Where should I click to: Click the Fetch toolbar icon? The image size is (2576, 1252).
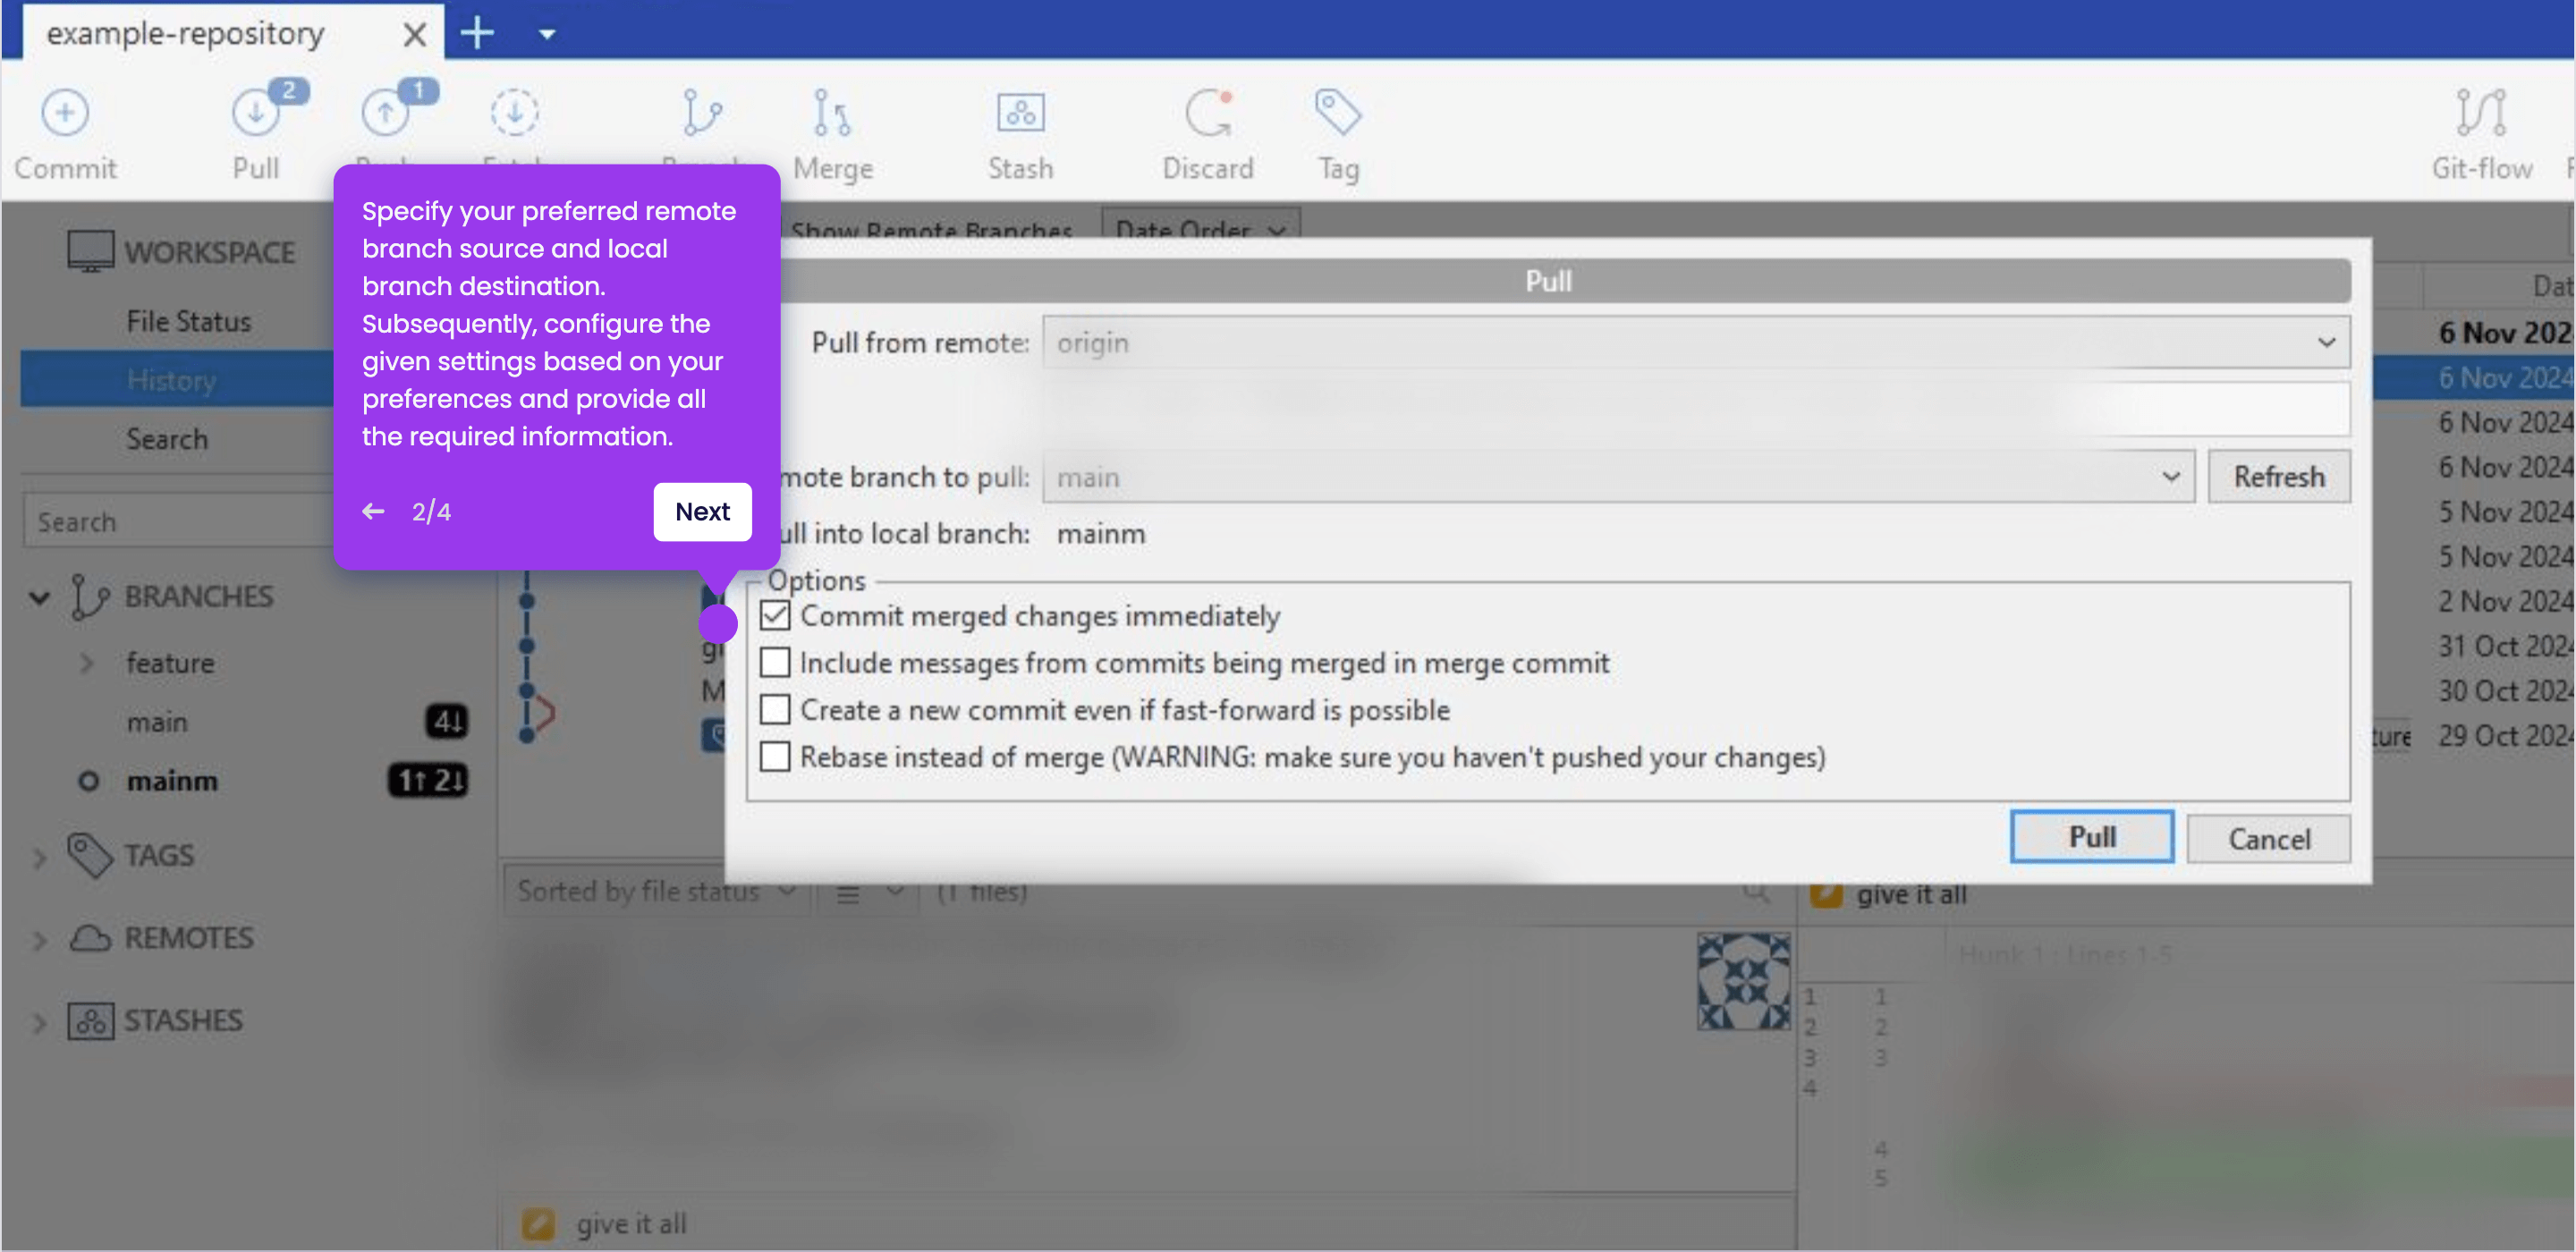coord(515,113)
